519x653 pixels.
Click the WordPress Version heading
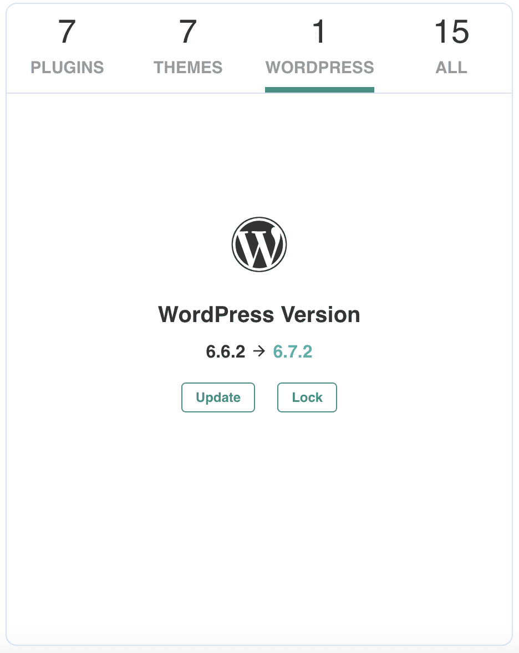point(259,314)
